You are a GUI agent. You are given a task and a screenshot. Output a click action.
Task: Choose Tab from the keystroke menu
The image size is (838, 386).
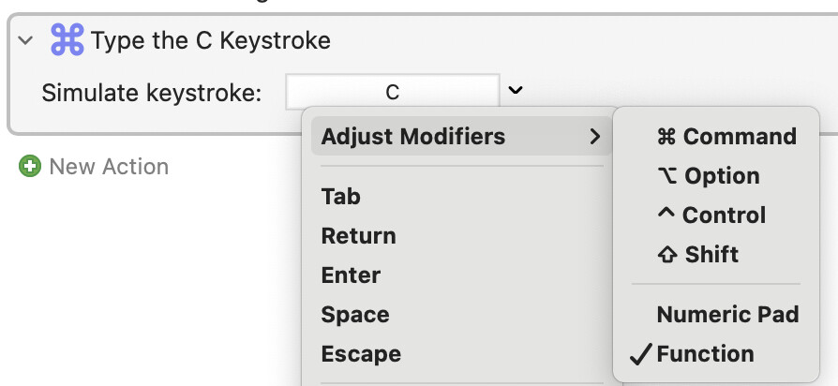(x=341, y=197)
